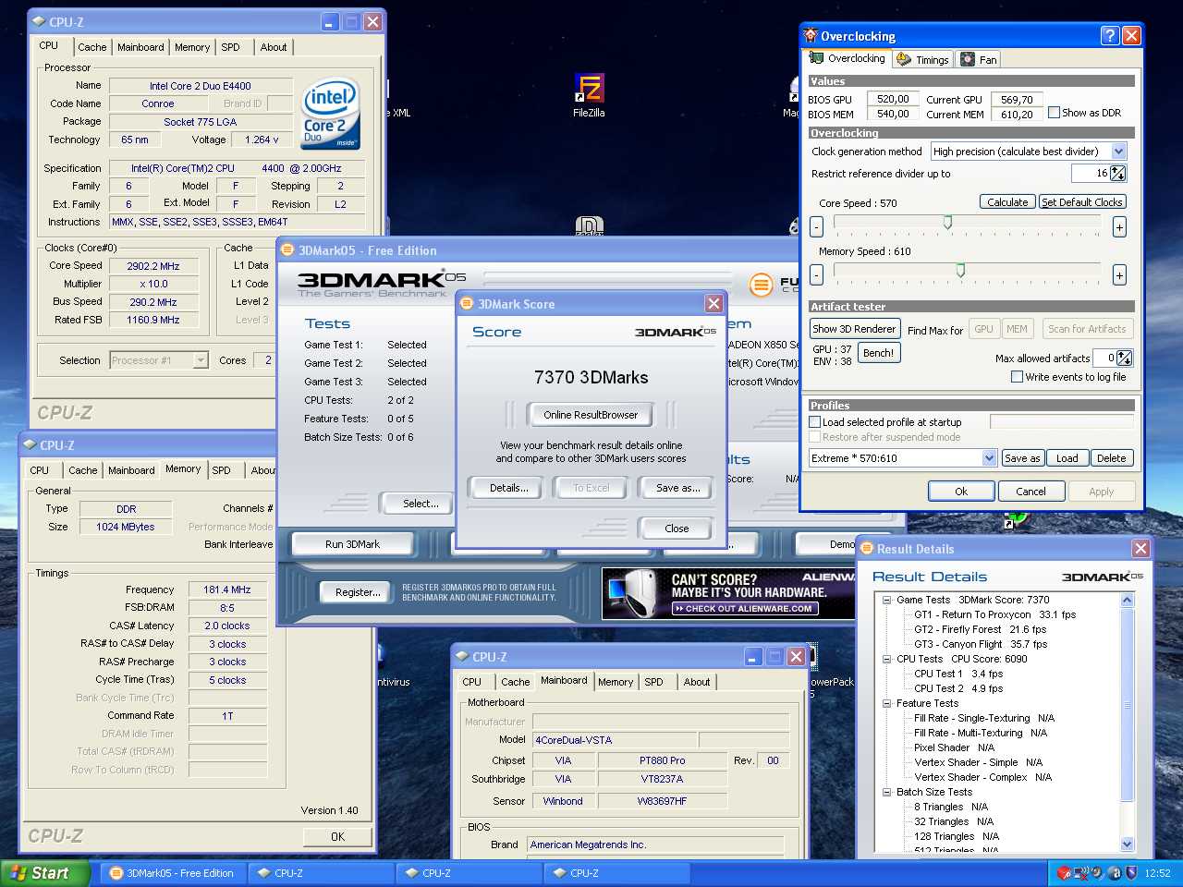The image size is (1183, 887).
Task: Click the Online ResultBrowser button
Action: (591, 415)
